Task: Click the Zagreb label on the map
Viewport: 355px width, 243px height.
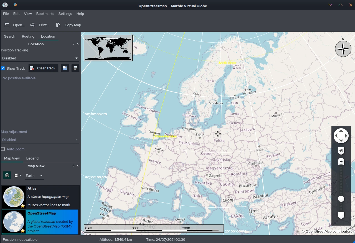Action: (215, 176)
